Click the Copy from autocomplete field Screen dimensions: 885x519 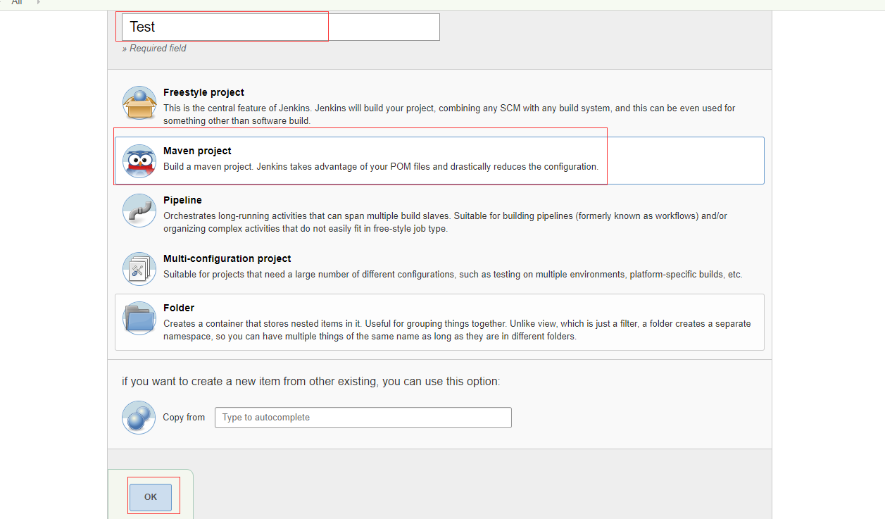[363, 418]
